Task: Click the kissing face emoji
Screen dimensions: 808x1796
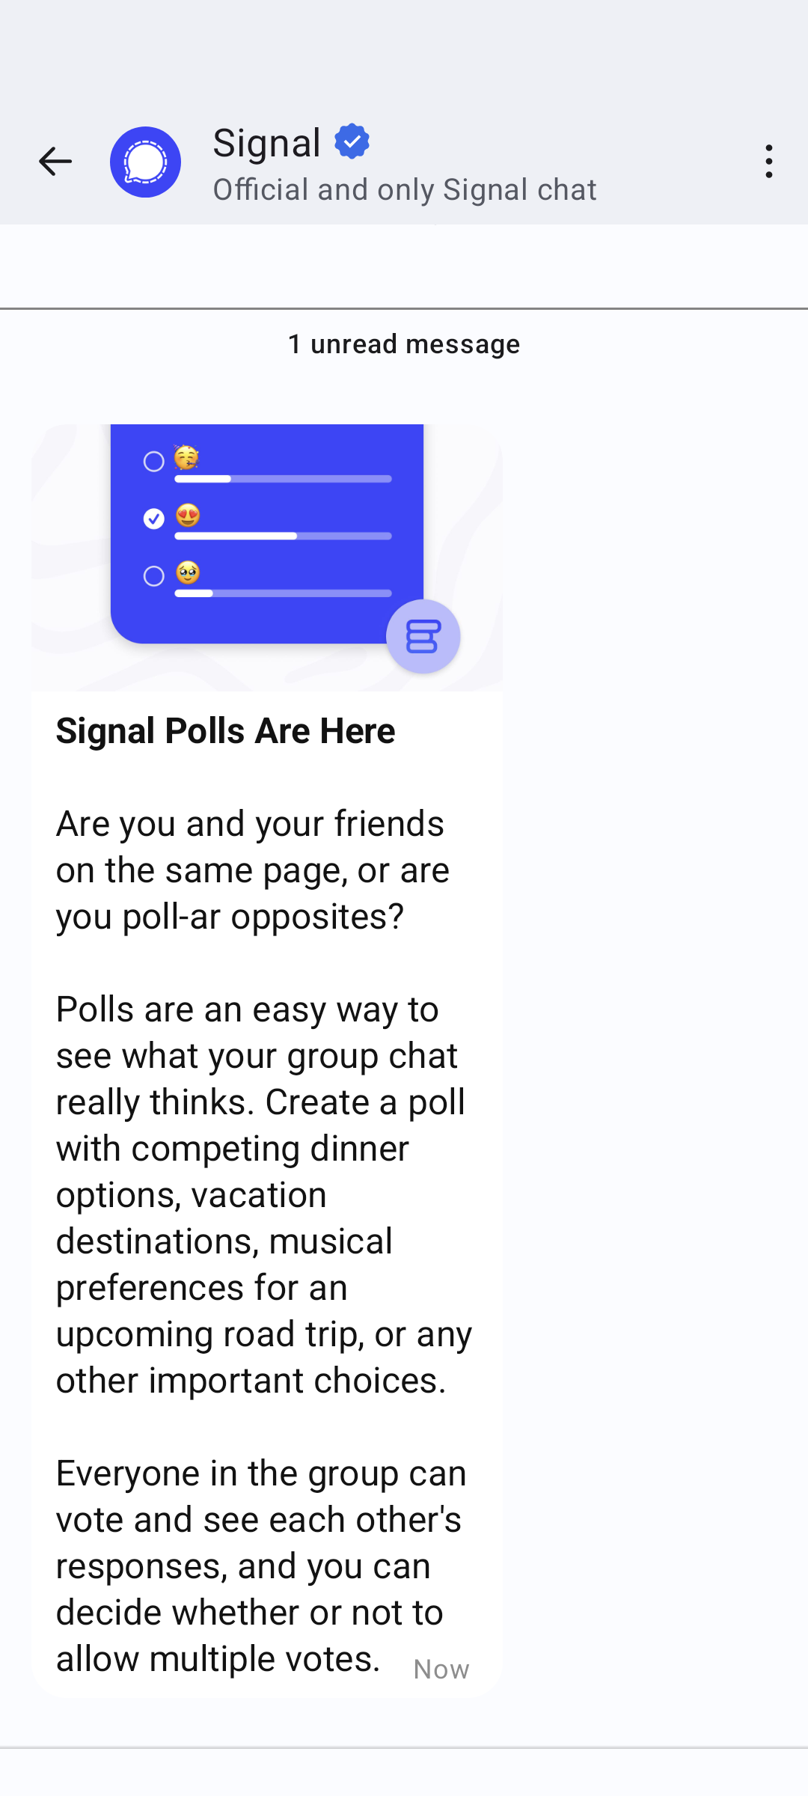Action: (186, 456)
